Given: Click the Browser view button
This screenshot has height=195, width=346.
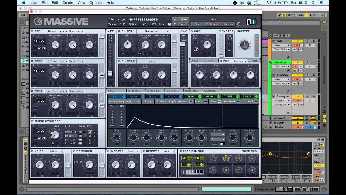Looking at the screenshot, I should click(228, 24).
